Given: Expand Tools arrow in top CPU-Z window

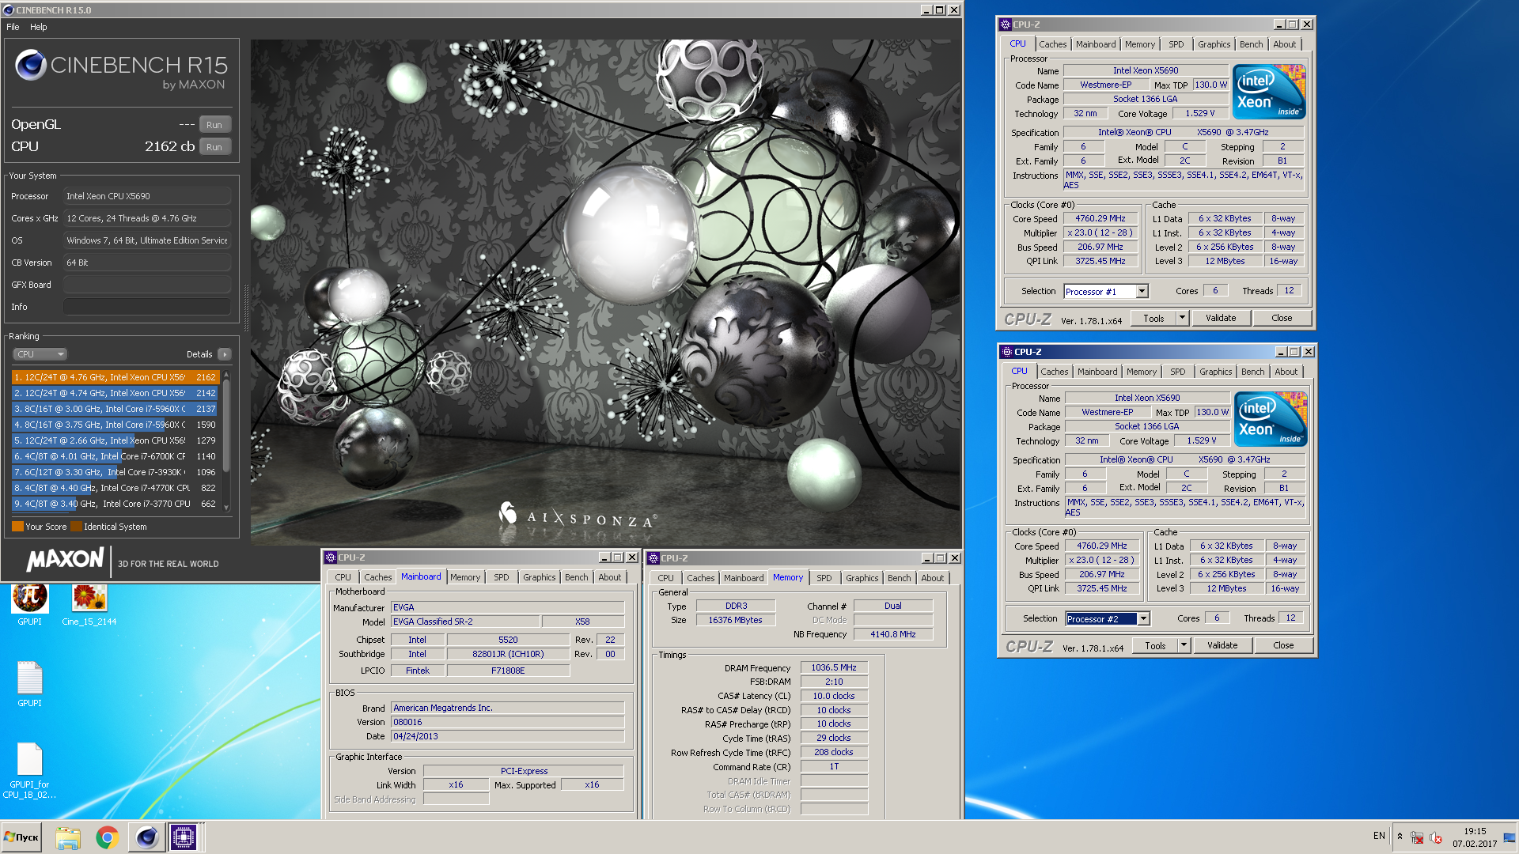Looking at the screenshot, I should tap(1182, 318).
